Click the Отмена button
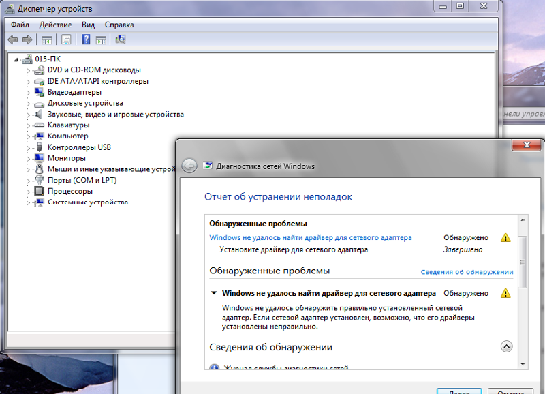 point(510,391)
